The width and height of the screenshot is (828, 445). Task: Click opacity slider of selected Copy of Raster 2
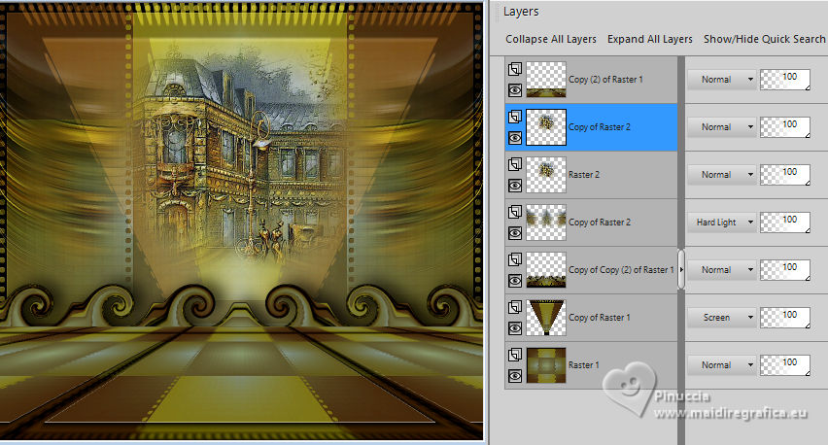[x=785, y=127]
